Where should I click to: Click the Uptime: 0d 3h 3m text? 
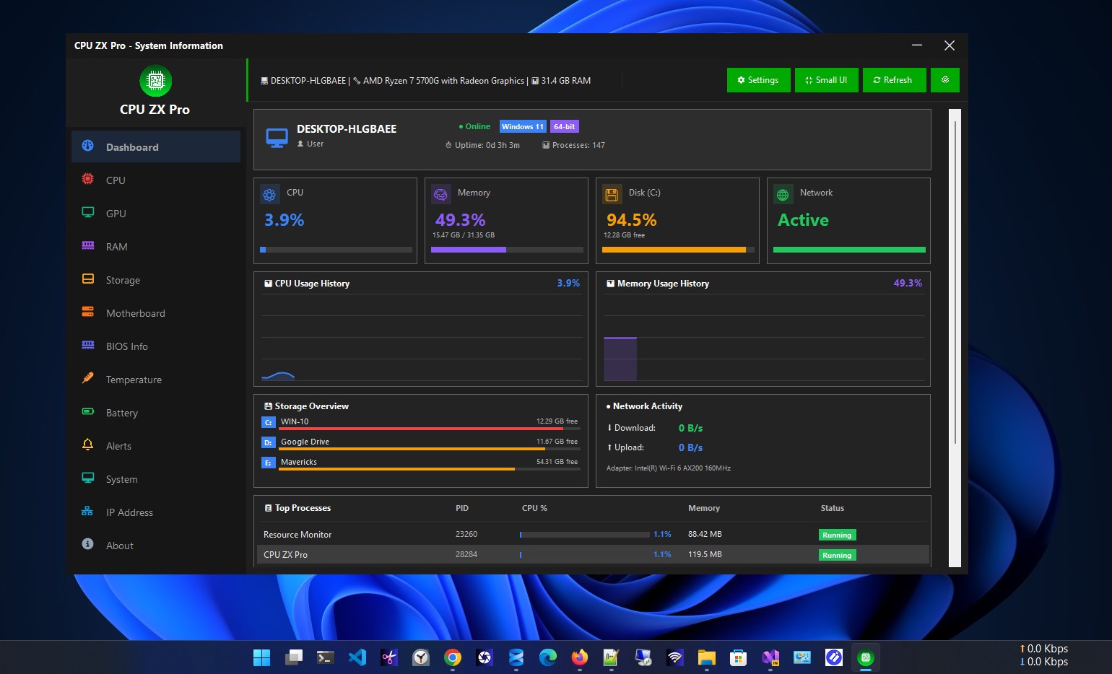click(x=482, y=145)
